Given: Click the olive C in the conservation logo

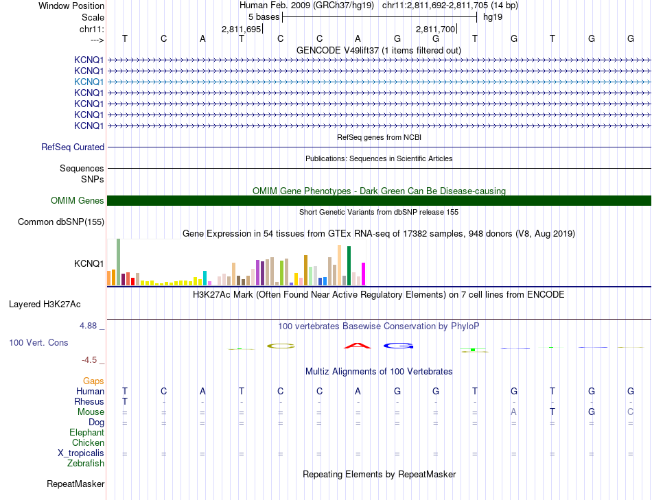Looking at the screenshot, I should pos(281,346).
